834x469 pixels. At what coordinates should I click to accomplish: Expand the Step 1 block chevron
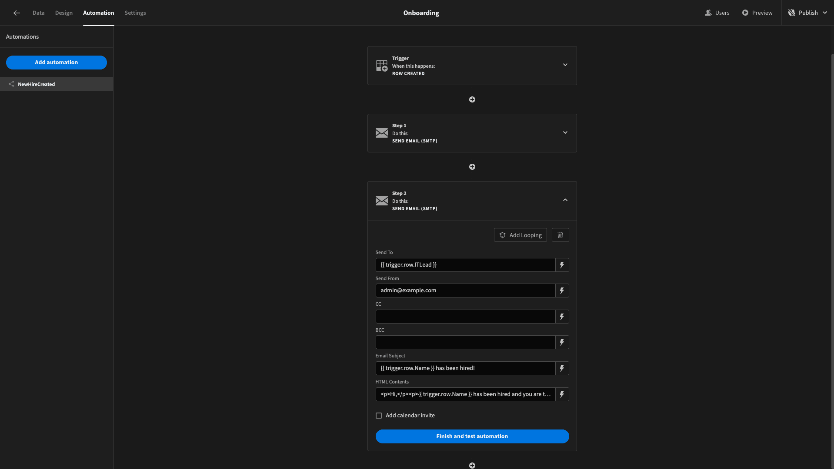pyautogui.click(x=565, y=132)
